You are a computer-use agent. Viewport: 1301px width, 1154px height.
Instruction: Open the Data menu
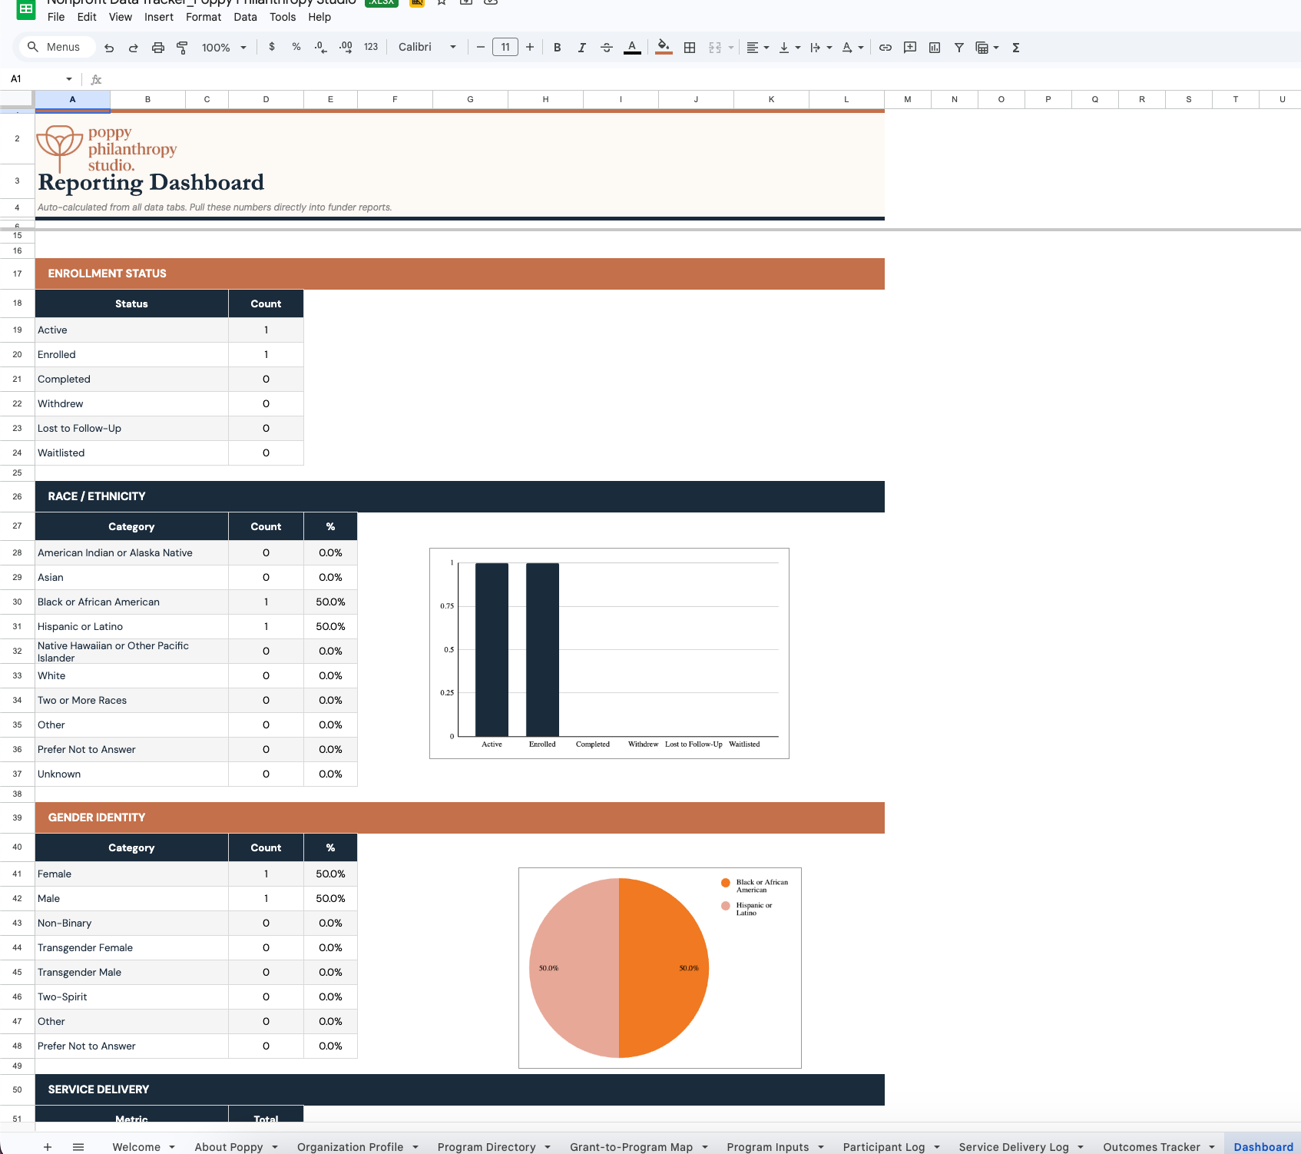(x=246, y=17)
